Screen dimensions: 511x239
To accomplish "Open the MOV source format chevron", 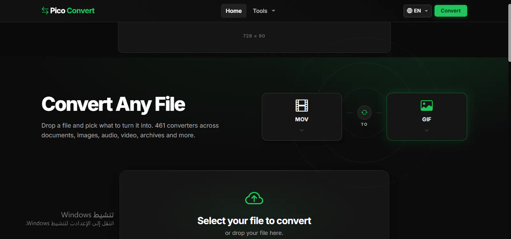I will point(302,130).
